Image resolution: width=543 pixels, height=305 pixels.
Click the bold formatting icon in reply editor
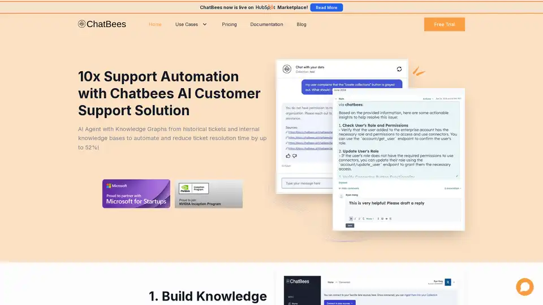(351, 218)
